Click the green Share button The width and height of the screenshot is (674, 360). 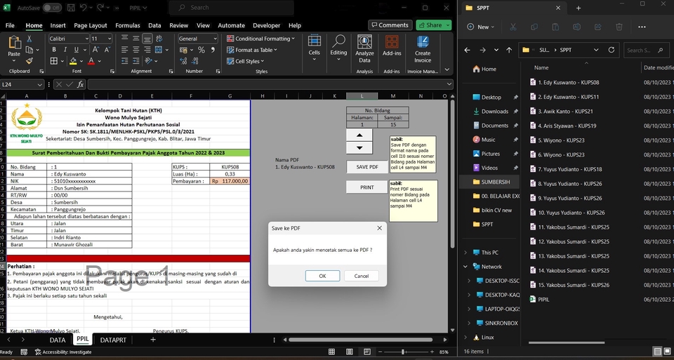(x=433, y=25)
